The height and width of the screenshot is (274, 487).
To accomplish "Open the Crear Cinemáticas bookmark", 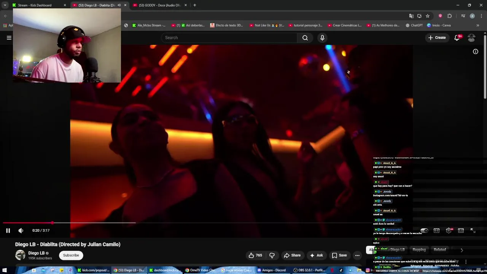I will tap(344, 25).
